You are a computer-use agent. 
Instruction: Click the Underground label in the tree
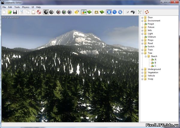pyautogui.click(x=154, y=69)
